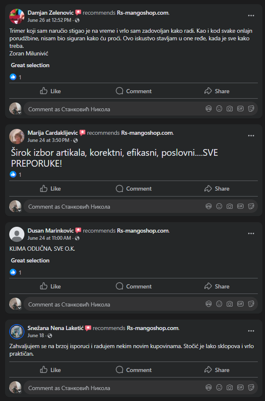
Task: Open Rs-mangoshop.com page link in Snežana's post
Action: [x=153, y=328]
